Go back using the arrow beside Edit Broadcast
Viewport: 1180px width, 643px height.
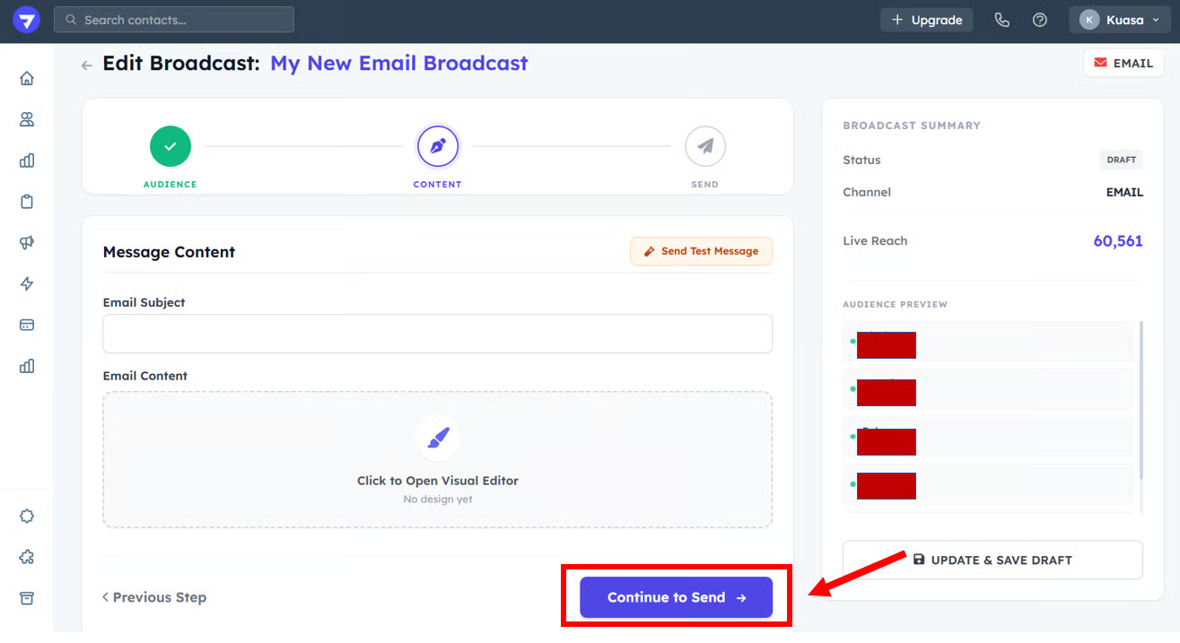87,65
